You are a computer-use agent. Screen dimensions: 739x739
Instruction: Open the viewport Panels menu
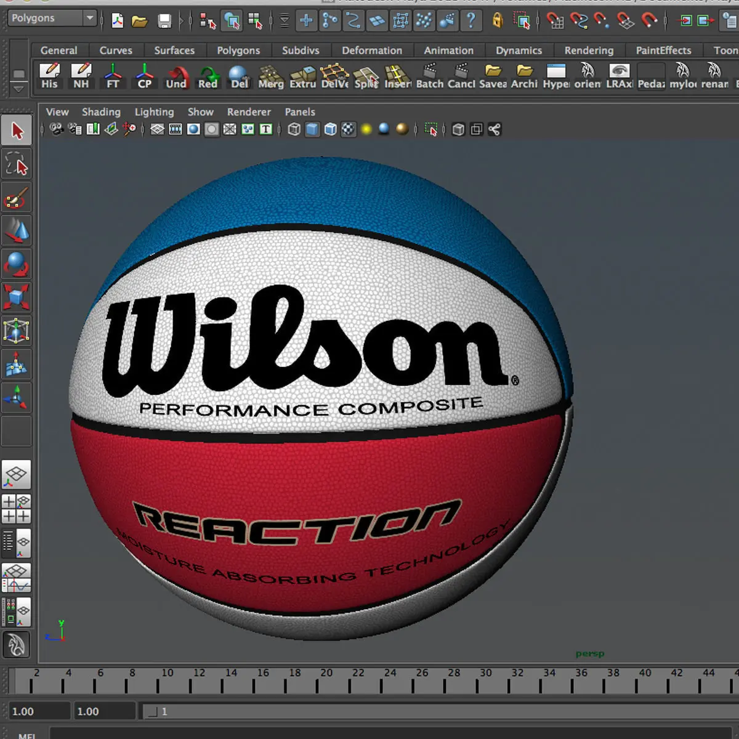coord(300,112)
